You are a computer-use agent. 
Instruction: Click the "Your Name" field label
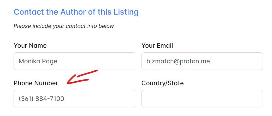(30, 46)
